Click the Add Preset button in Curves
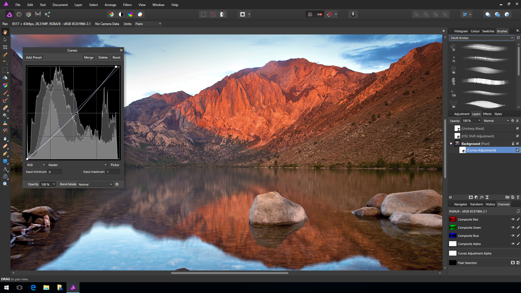 click(34, 57)
